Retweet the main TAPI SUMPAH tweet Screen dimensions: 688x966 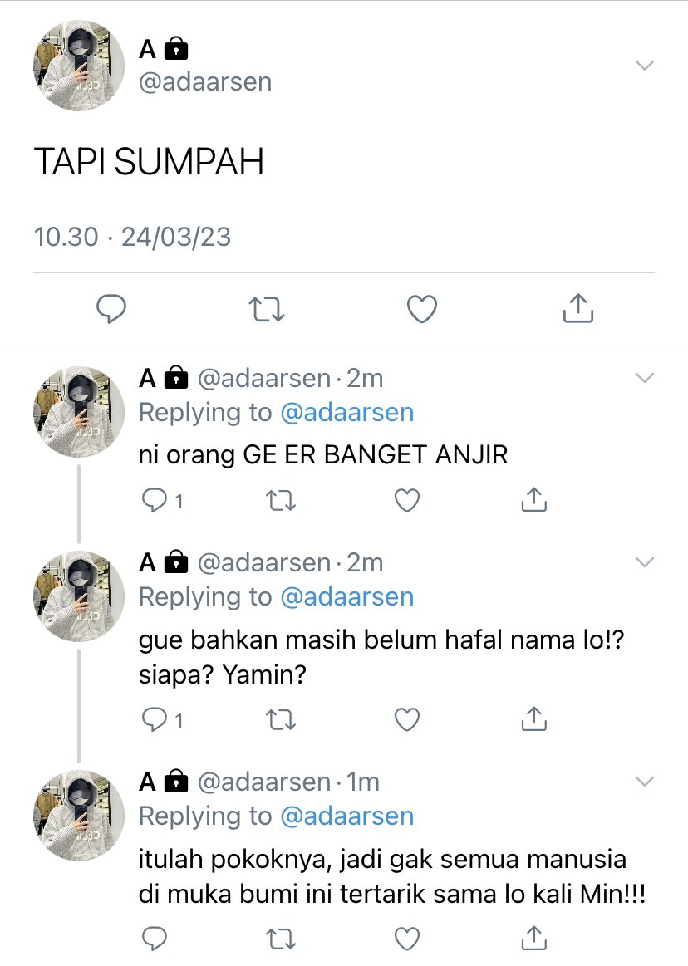click(x=267, y=309)
